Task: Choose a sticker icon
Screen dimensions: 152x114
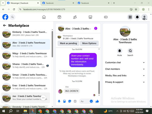Action: click(70, 101)
